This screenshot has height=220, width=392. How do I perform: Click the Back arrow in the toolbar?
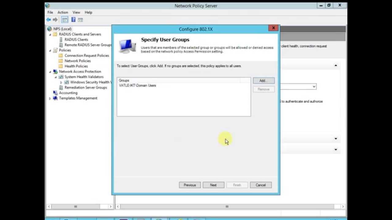[49, 20]
